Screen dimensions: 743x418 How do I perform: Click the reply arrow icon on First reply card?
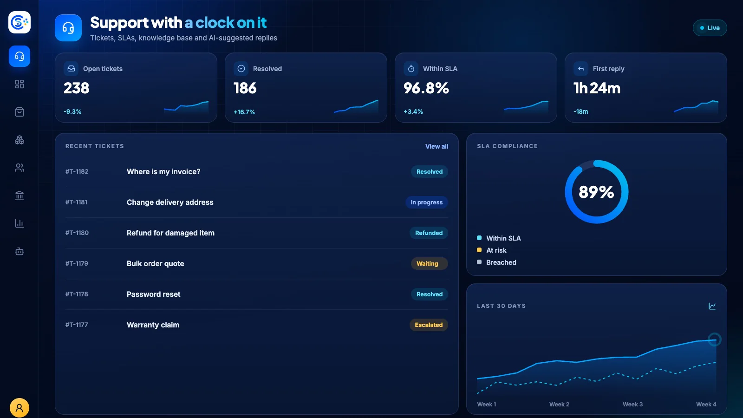pyautogui.click(x=581, y=69)
